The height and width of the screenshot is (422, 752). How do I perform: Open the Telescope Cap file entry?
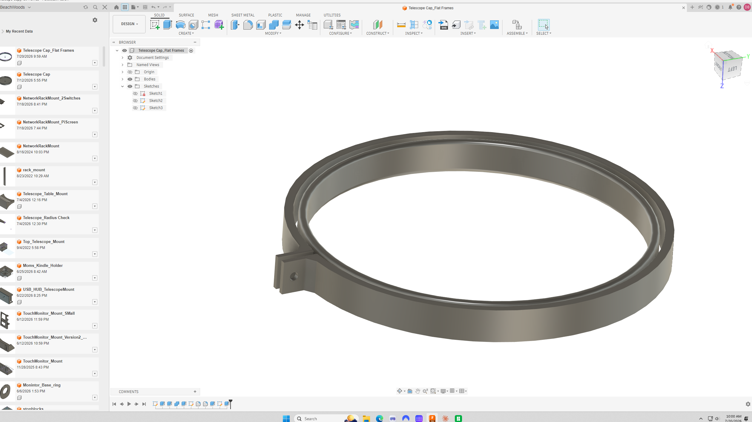pyautogui.click(x=49, y=81)
